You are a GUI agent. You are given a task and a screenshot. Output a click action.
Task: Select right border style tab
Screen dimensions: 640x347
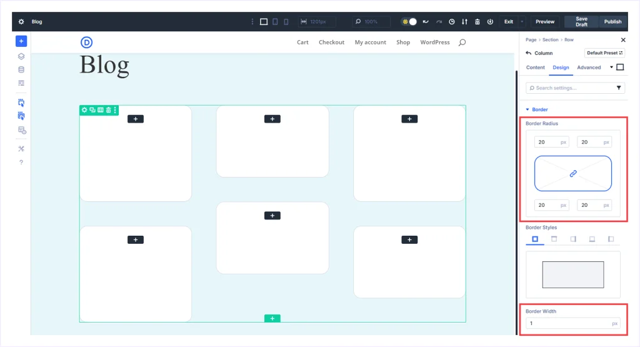(573, 239)
